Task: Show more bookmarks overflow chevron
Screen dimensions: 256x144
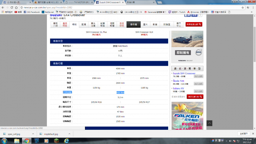Action: click(x=252, y=12)
